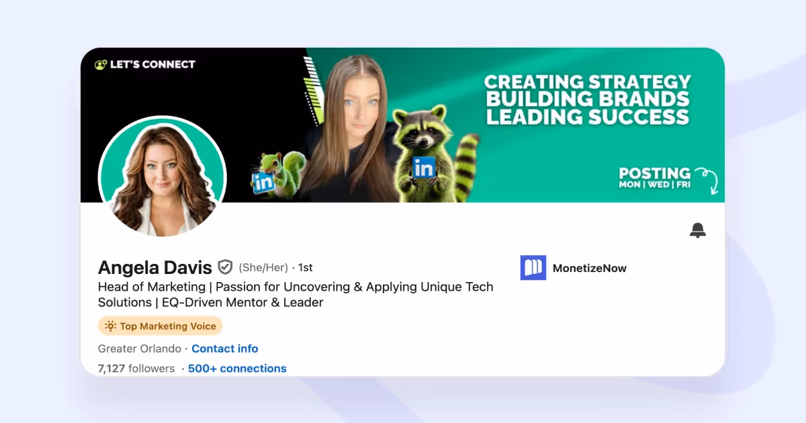
Task: Click the lightbulb icon in the Top Marketing Voice badge
Action: (x=110, y=326)
